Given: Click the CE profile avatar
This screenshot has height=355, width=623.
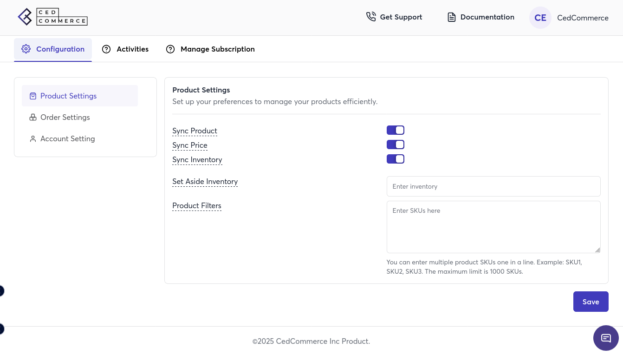Looking at the screenshot, I should tap(540, 18).
